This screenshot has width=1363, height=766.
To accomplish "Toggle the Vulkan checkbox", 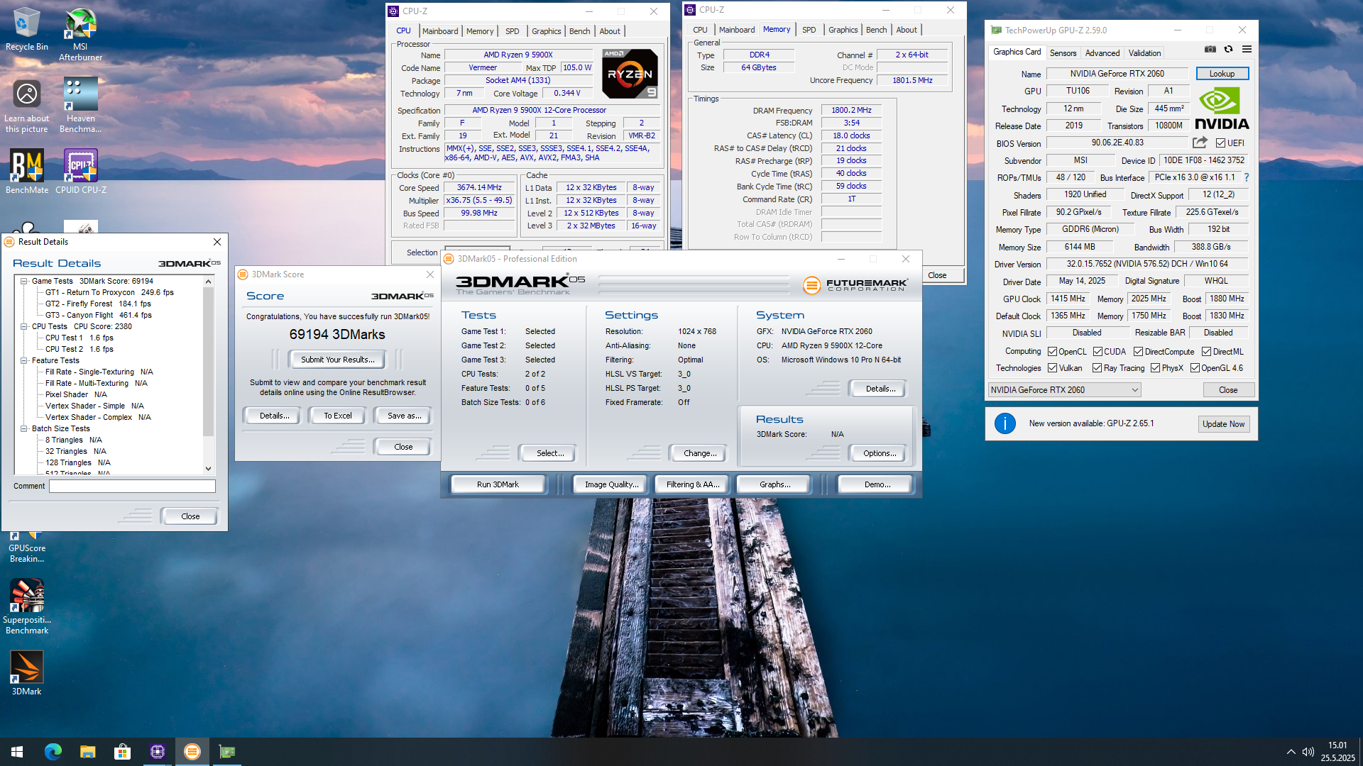I will [1052, 368].
